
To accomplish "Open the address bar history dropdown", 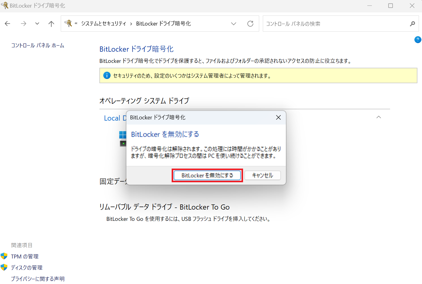I will (234, 24).
